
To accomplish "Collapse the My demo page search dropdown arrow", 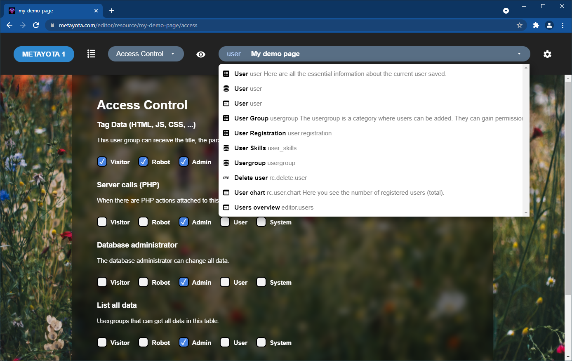I will click(x=519, y=54).
